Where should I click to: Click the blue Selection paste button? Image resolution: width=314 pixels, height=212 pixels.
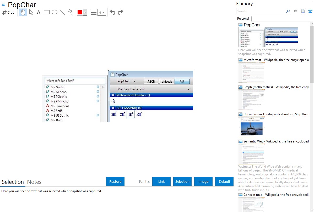(x=182, y=181)
